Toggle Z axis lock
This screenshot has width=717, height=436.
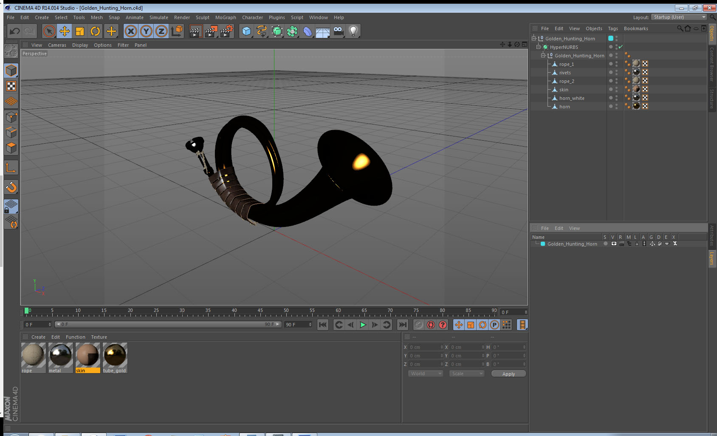pyautogui.click(x=161, y=31)
